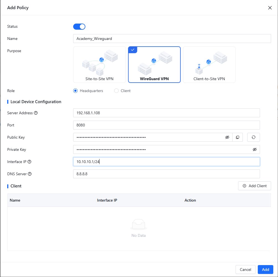The image size is (278, 277).
Task: Copy the Public Key to clipboard
Action: click(x=238, y=137)
